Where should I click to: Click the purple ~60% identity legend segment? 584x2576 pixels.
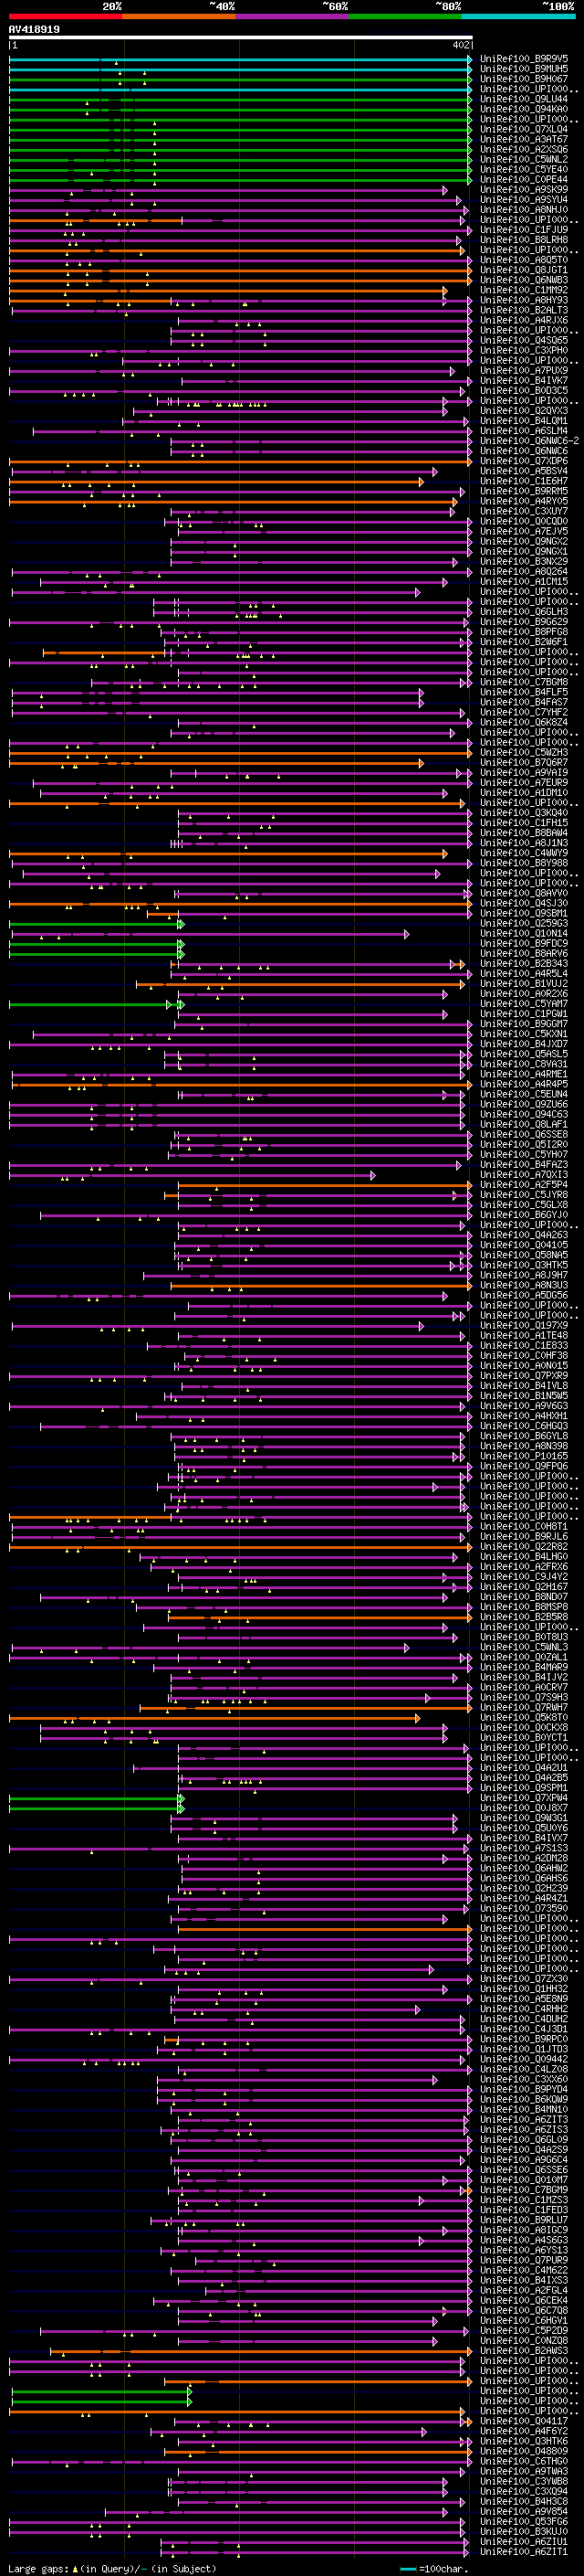[x=293, y=16]
